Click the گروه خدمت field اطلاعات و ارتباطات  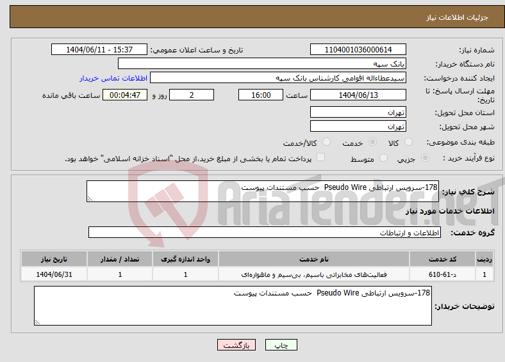[x=265, y=232]
